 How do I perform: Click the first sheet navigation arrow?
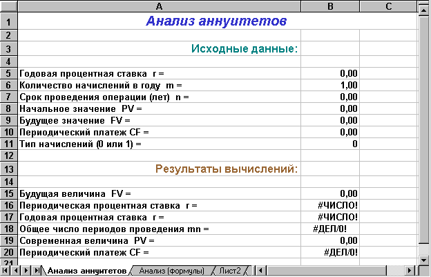pos(7,271)
